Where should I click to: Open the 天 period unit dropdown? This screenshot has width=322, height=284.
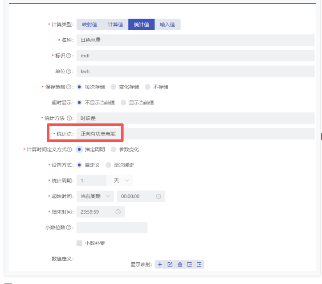(120, 180)
